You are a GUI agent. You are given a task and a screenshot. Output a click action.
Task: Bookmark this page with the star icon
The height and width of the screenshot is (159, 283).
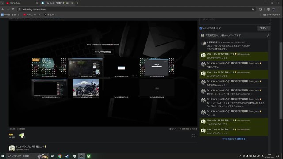tap(253, 9)
